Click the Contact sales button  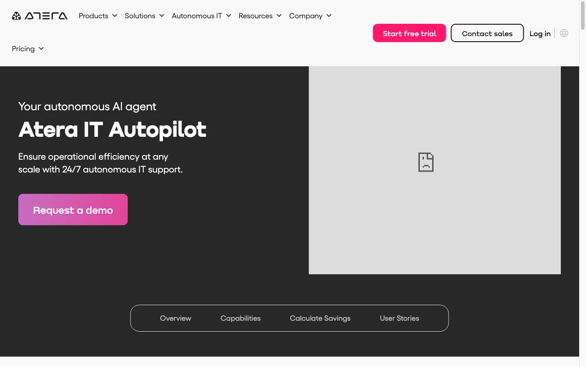487,33
